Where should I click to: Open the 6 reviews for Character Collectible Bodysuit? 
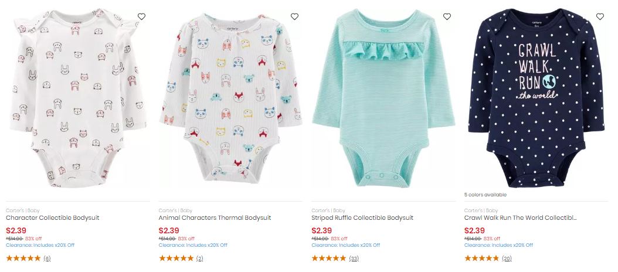[47, 259]
